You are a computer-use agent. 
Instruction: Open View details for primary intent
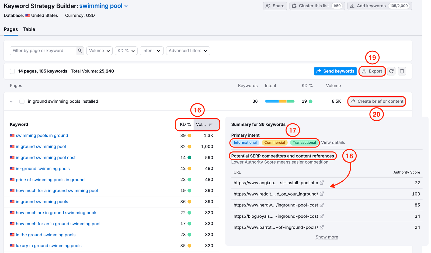pos(333,143)
